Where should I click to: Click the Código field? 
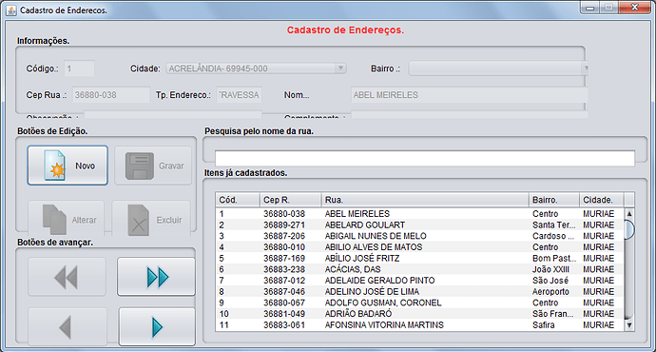pos(79,68)
